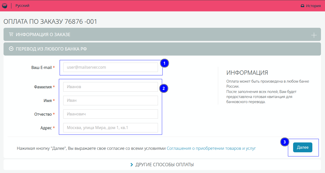Click the shopping cart icon in order header
The width and height of the screenshot is (325, 173).
tap(11, 34)
